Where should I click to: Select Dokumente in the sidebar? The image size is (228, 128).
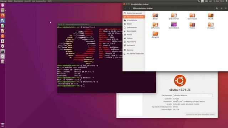tap(134, 27)
